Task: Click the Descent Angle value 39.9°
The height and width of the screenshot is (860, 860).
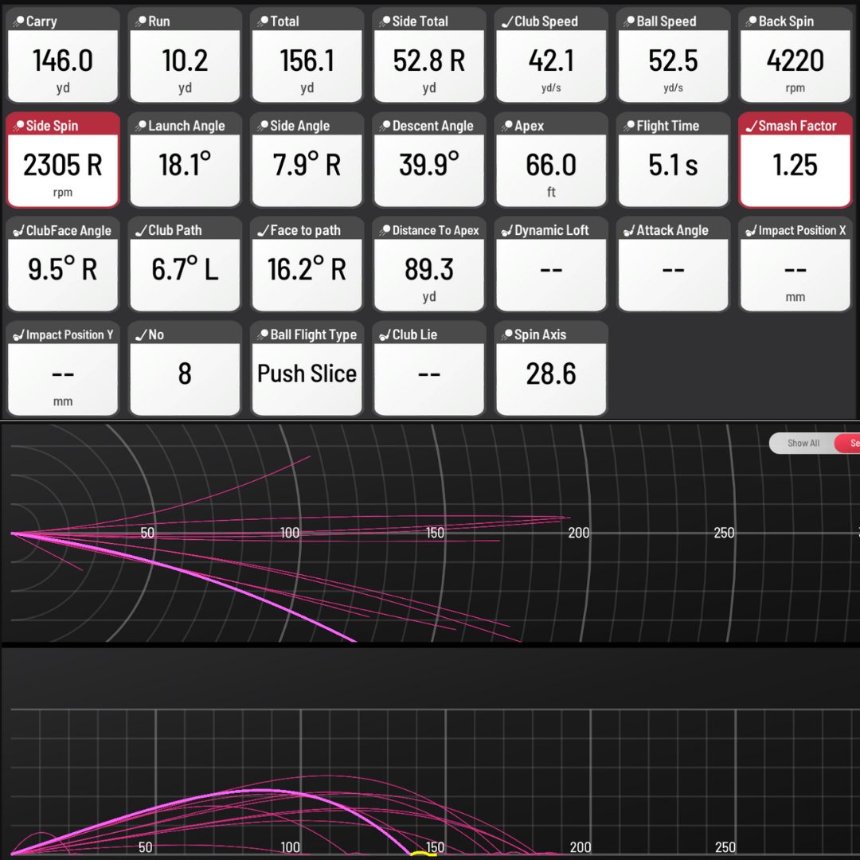Action: click(429, 164)
